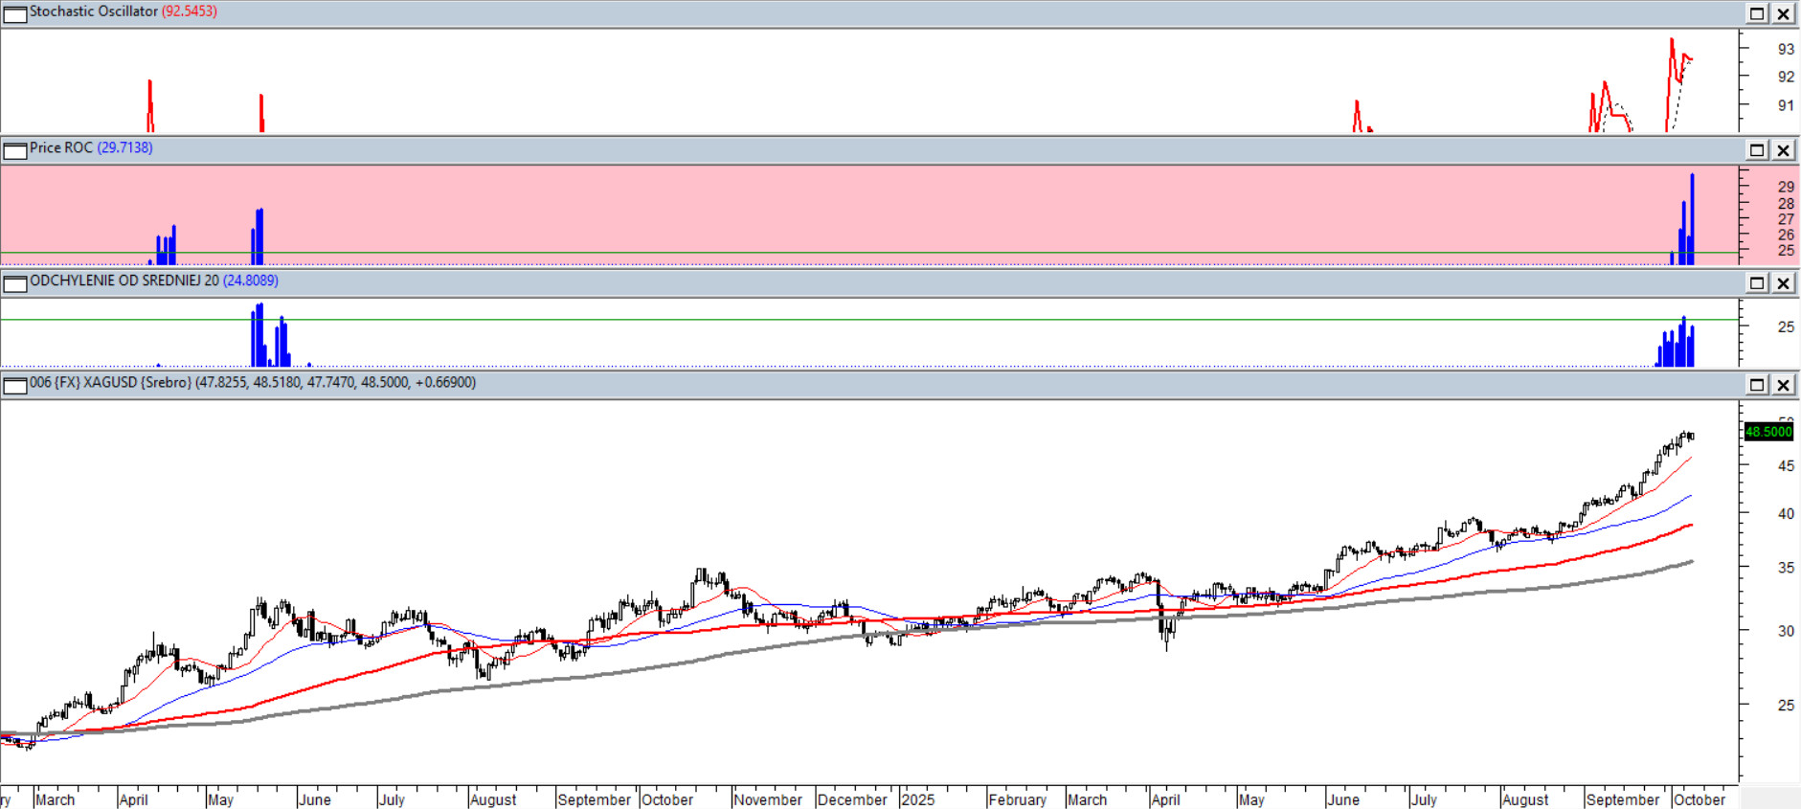Viewport: 1801px width, 809px height.
Task: Open the Stochastic Oscillator panel menu icon
Action: 15,13
